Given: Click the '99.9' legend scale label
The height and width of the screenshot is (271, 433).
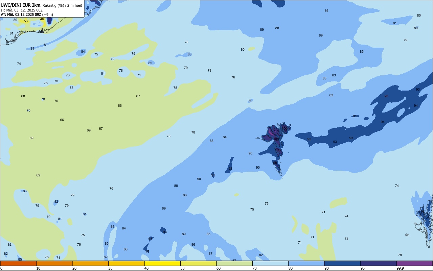Looking at the screenshot, I should [400, 268].
